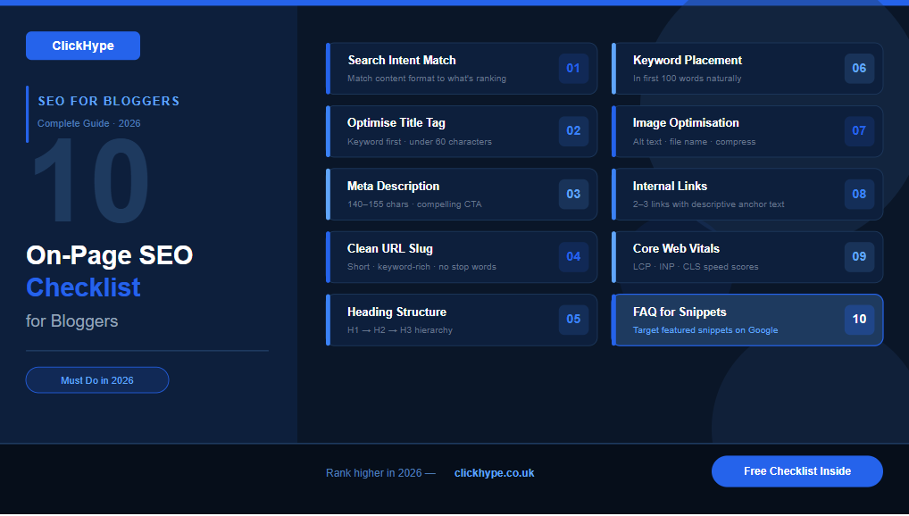
Task: Select the Heading Structure entry
Action: pos(446,319)
